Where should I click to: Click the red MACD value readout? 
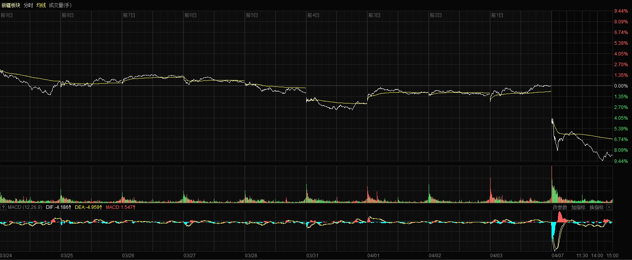pyautogui.click(x=120, y=207)
